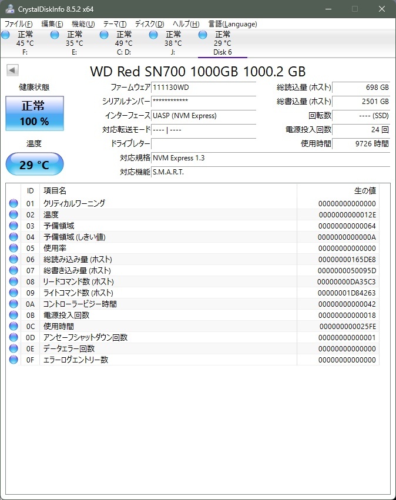Open the ヘルプ(H) menu
The image size is (396, 500).
pyautogui.click(x=186, y=24)
